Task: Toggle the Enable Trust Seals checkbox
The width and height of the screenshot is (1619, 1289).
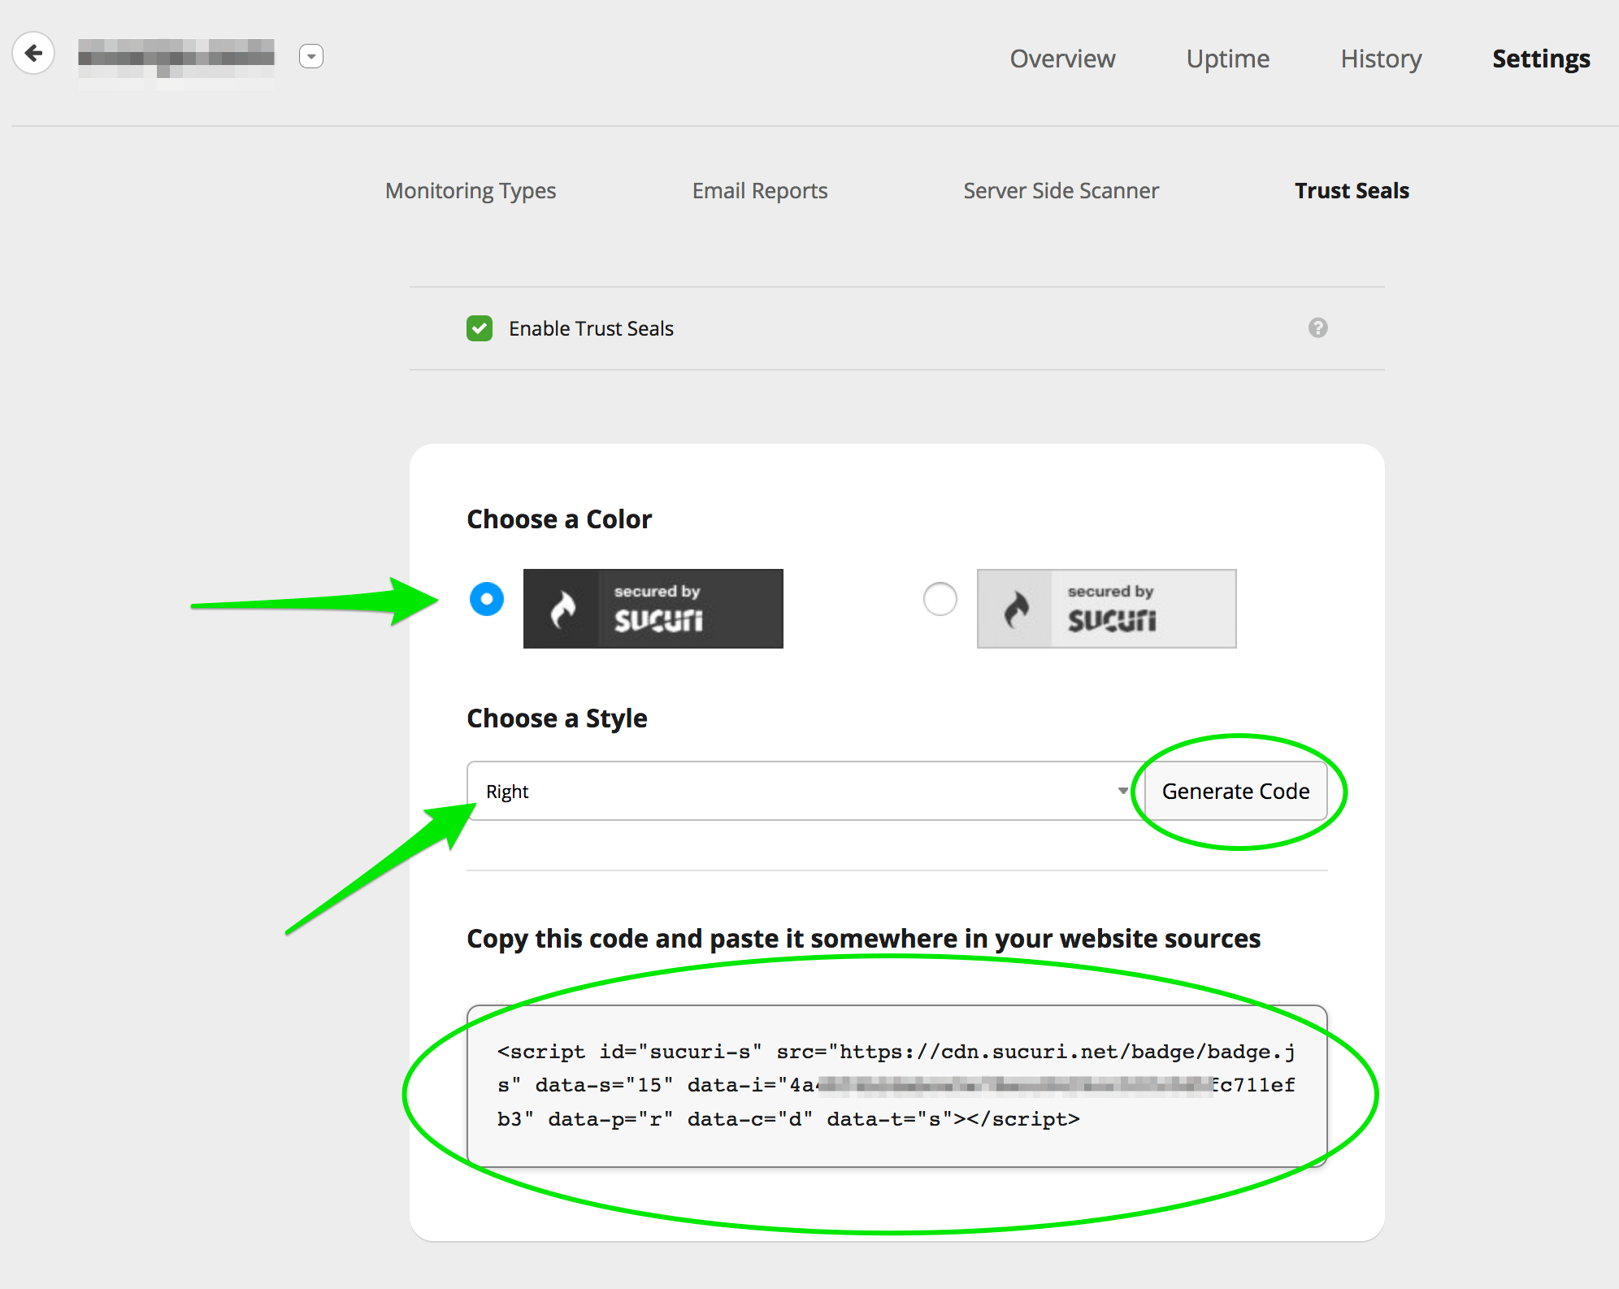Action: click(x=480, y=328)
